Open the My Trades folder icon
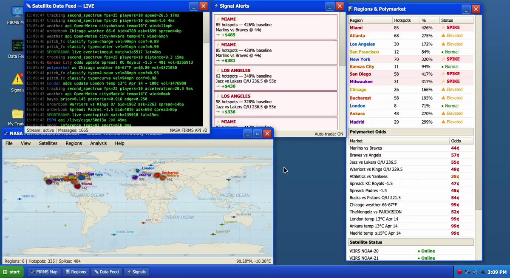The height and width of the screenshot is (278, 510). 17,117
